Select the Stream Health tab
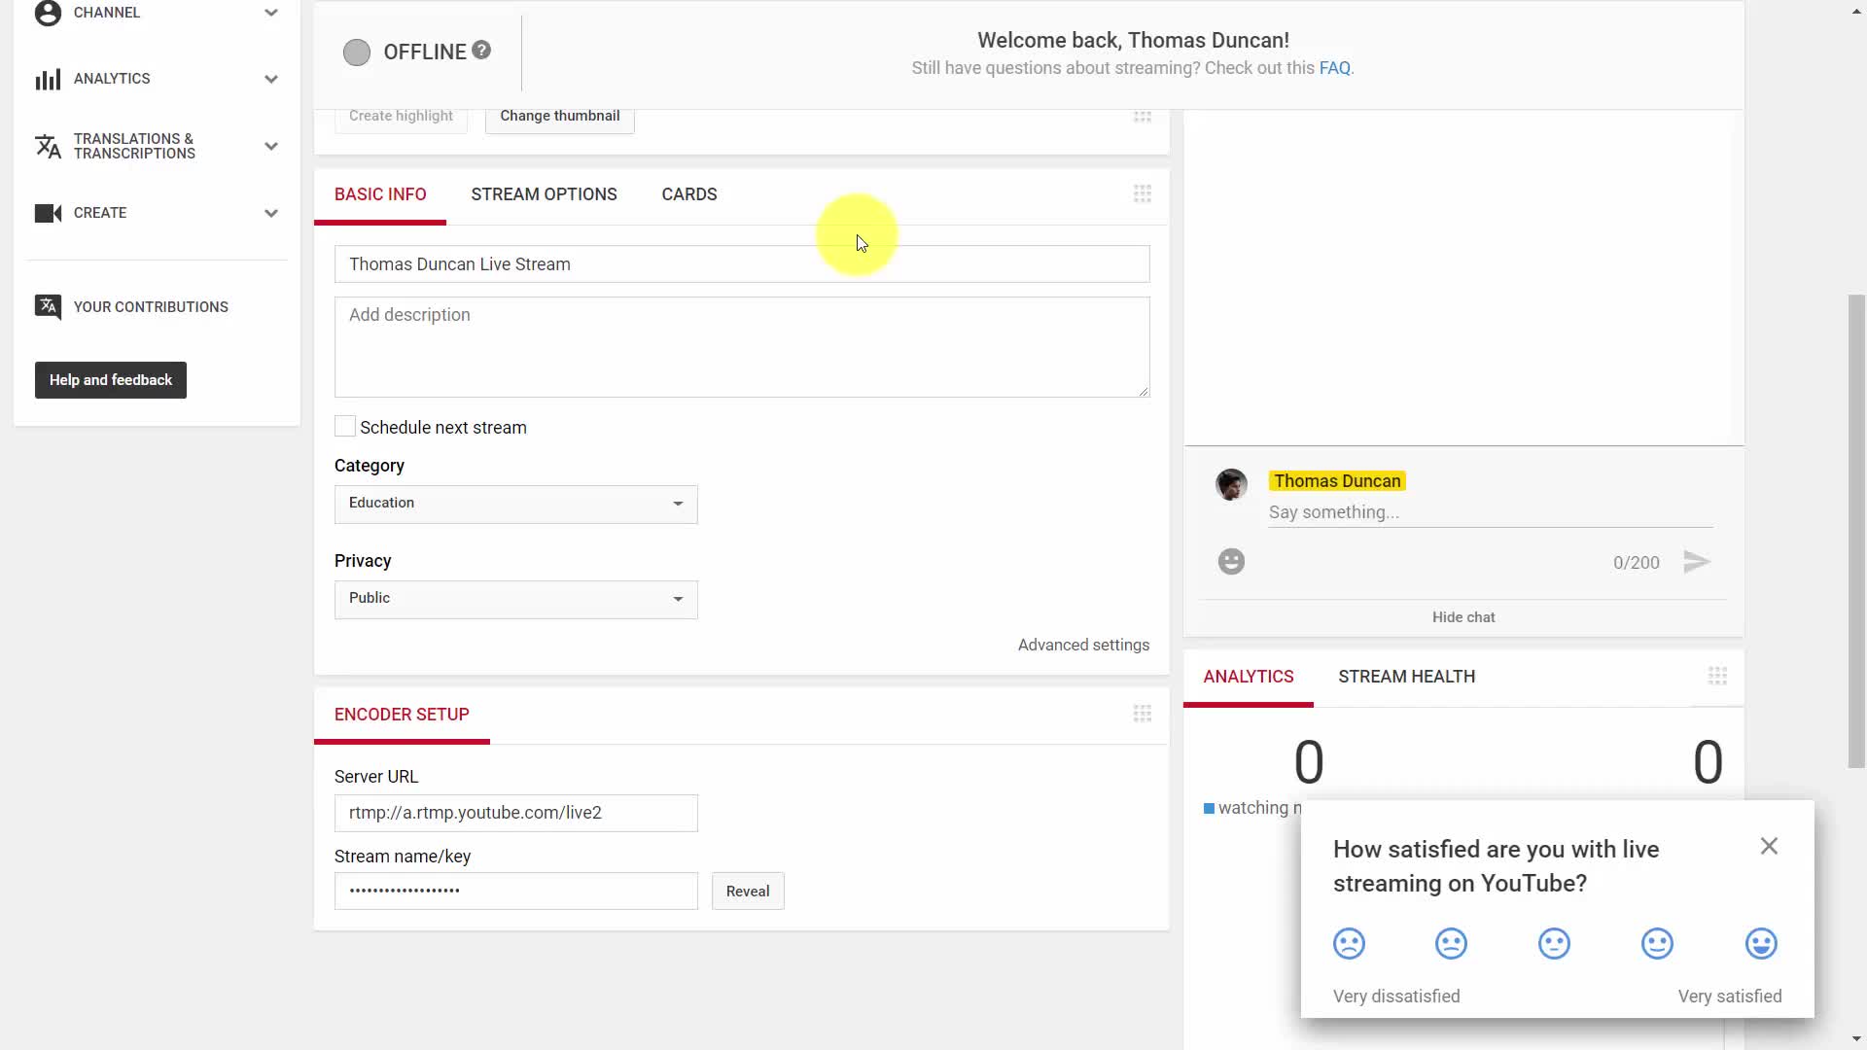The width and height of the screenshot is (1867, 1050). click(1406, 677)
